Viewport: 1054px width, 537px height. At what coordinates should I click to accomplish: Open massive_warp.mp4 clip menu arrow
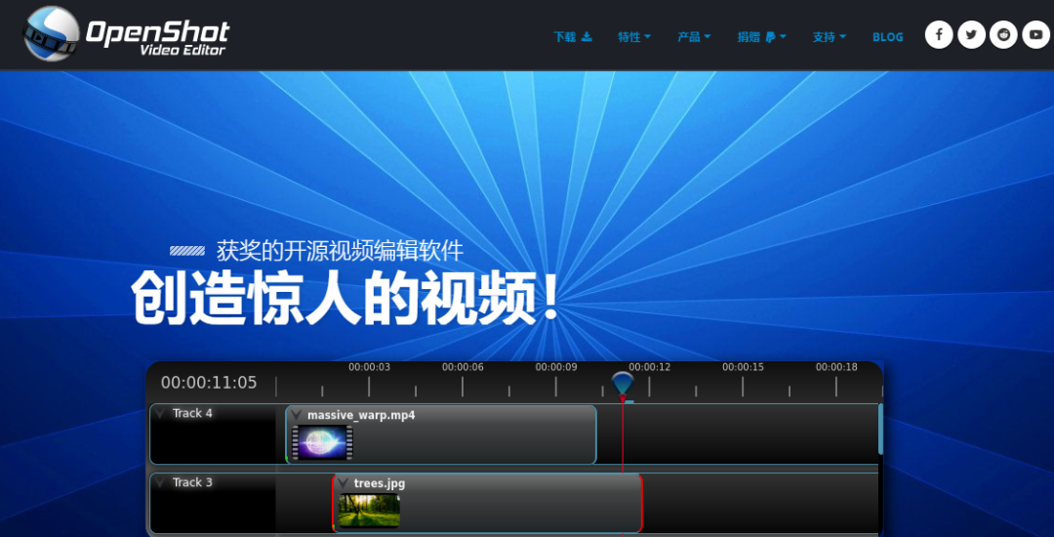[x=296, y=415]
